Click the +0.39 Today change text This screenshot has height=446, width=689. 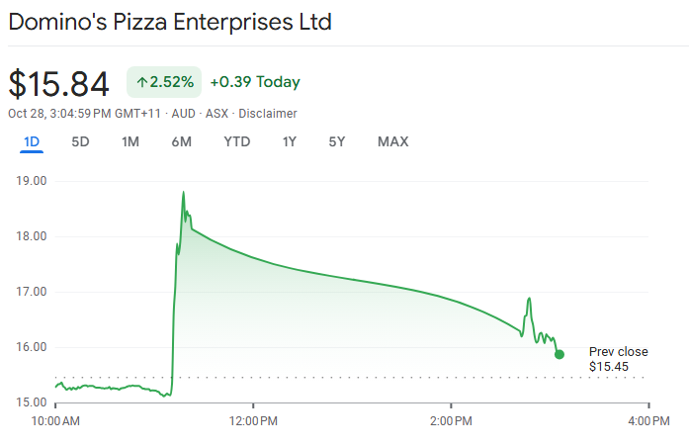coord(255,82)
